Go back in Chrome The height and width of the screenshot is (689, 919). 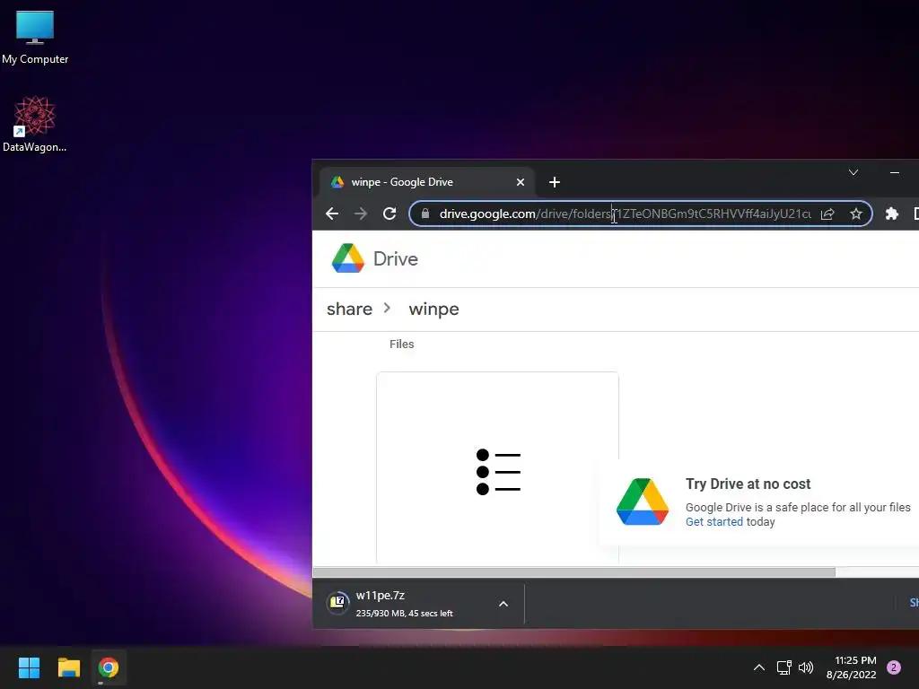[332, 214]
